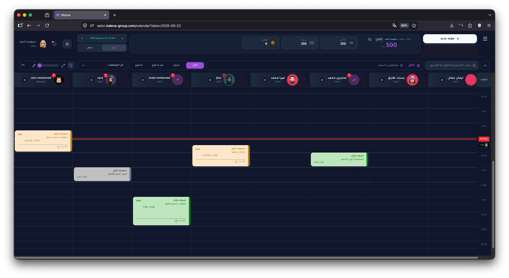Image resolution: width=509 pixels, height=278 pixels.
Task: Open the 2:30 PM تنظيف بشرة appointment card
Action: coord(43,141)
